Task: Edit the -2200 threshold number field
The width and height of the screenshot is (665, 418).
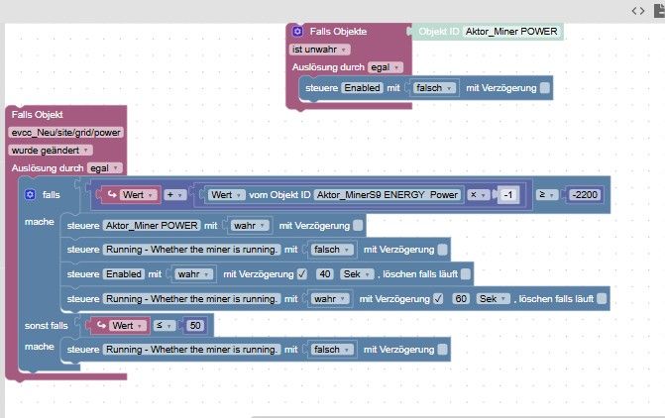Action: (585, 194)
